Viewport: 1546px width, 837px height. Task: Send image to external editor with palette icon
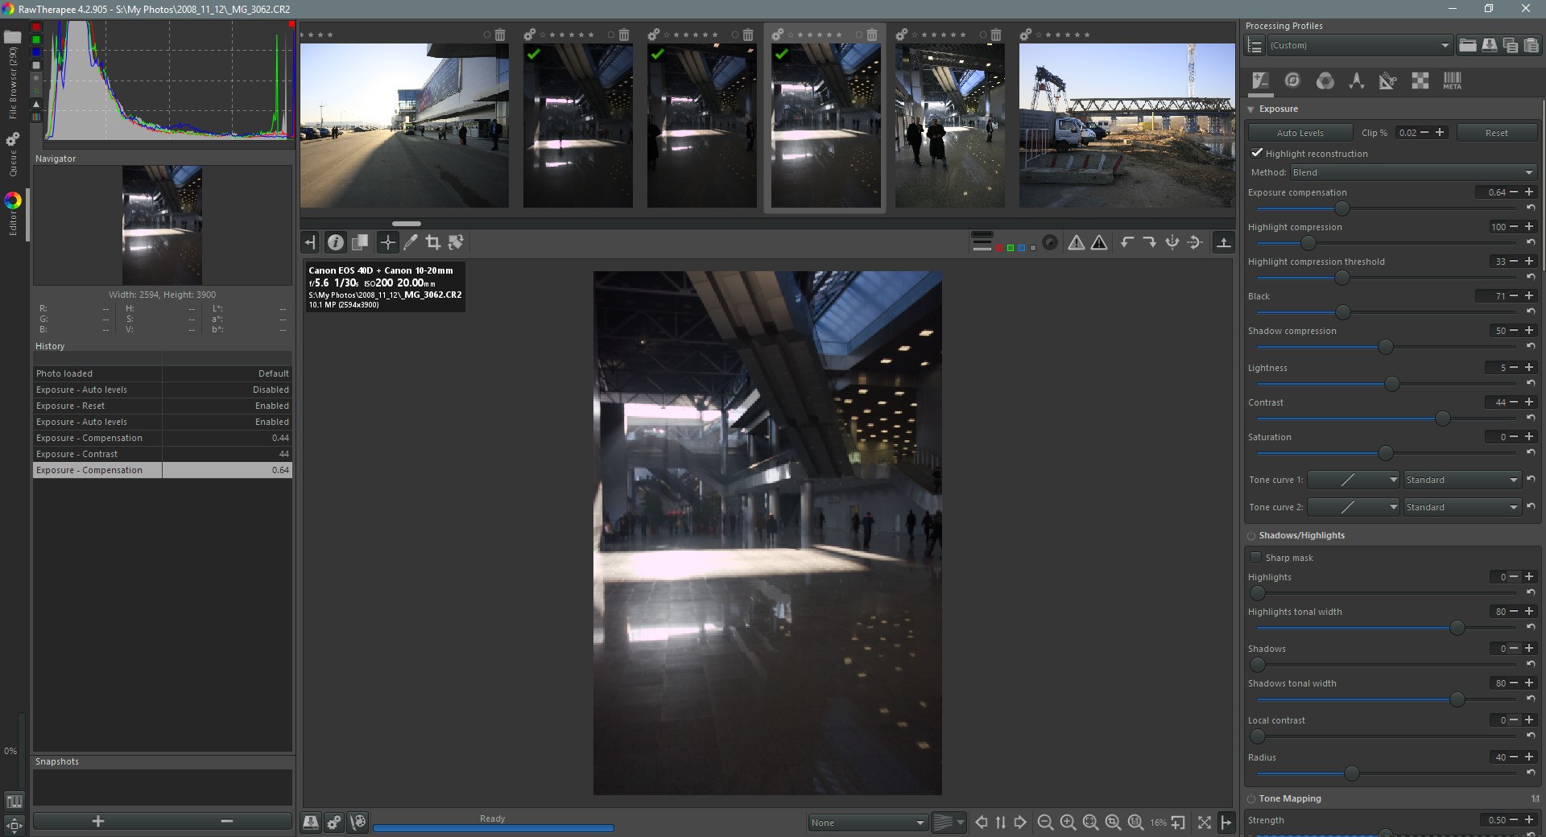point(358,822)
